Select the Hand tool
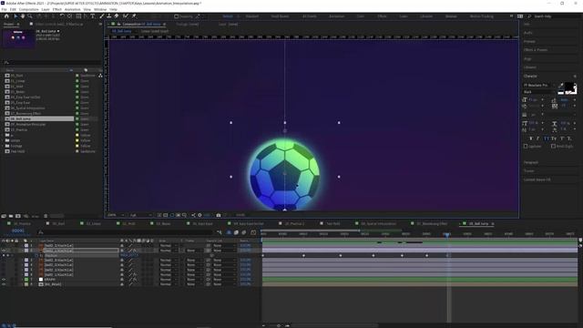Screen dimensions: 583x328 click(x=23, y=16)
